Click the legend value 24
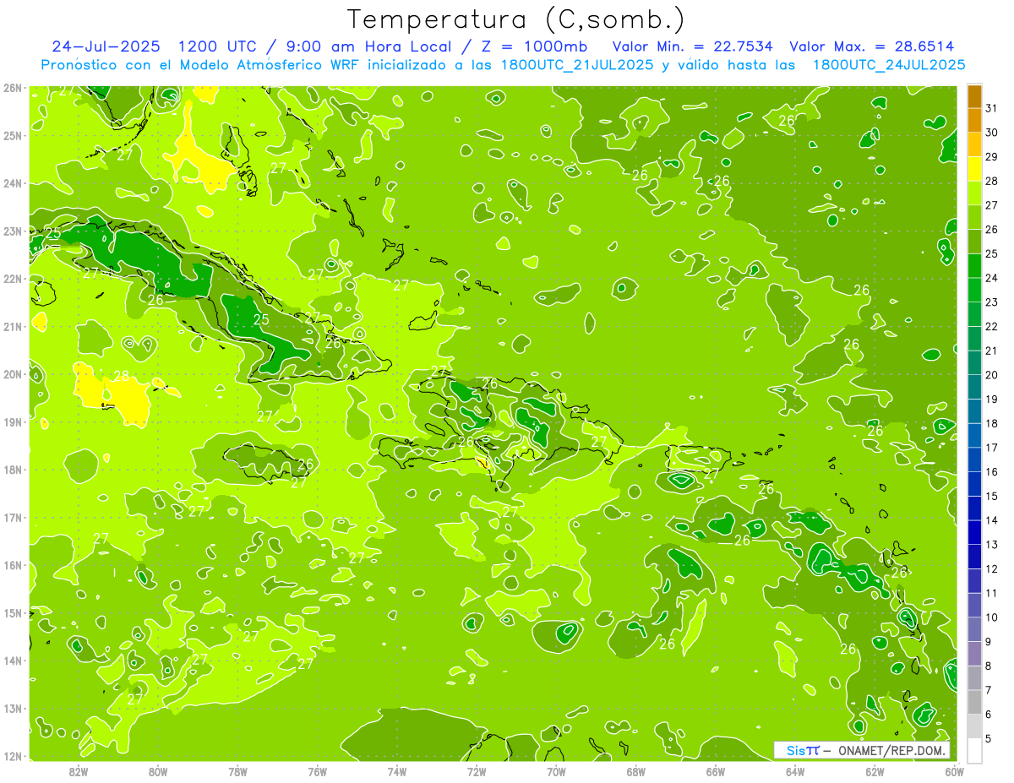This screenshot has width=1014, height=783. (x=991, y=278)
